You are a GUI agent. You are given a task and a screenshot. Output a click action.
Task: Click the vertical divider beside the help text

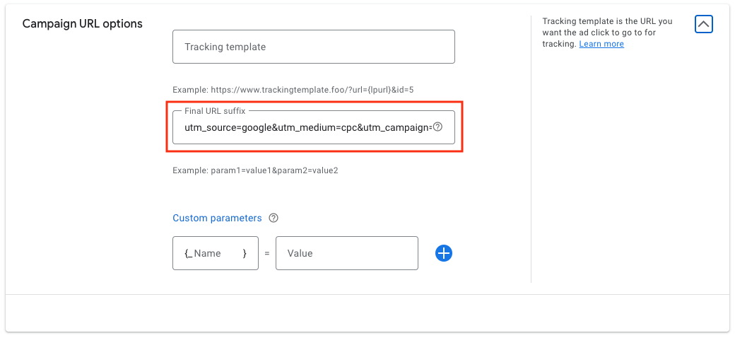tap(531, 149)
